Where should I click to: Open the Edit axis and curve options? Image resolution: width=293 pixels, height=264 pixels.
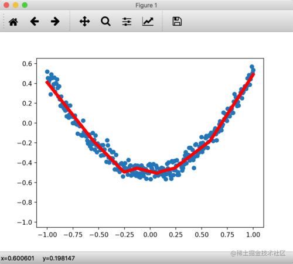[148, 22]
